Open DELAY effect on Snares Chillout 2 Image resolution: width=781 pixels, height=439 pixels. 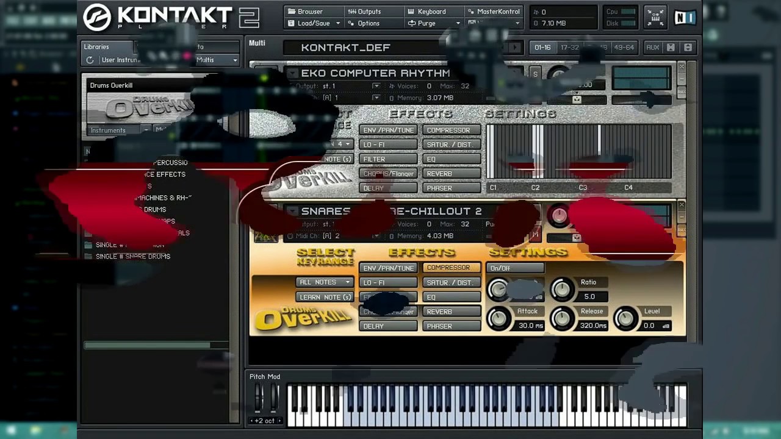pyautogui.click(x=388, y=326)
